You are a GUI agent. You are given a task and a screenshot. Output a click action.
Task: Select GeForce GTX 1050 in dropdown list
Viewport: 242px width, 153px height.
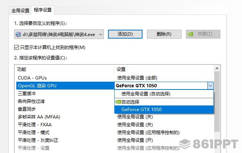click(x=164, y=110)
